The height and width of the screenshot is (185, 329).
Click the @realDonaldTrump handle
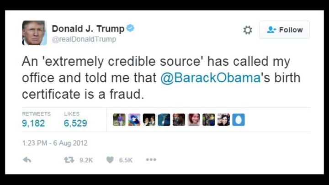coord(84,39)
